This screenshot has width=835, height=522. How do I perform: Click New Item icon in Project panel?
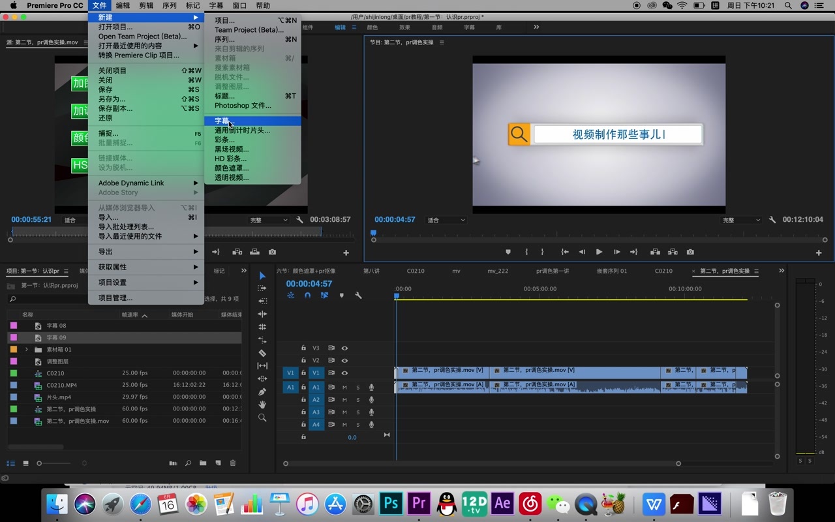pos(218,463)
